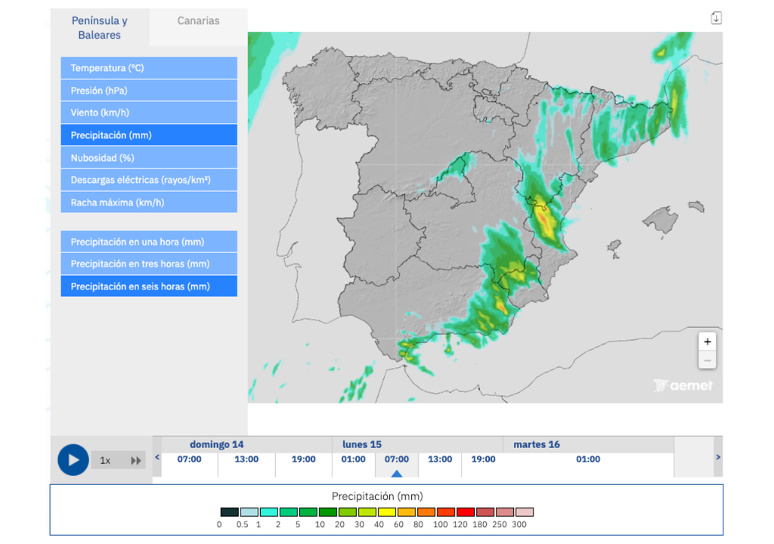Zoom in on the map with plus button
The width and height of the screenshot is (774, 544).
point(707,342)
